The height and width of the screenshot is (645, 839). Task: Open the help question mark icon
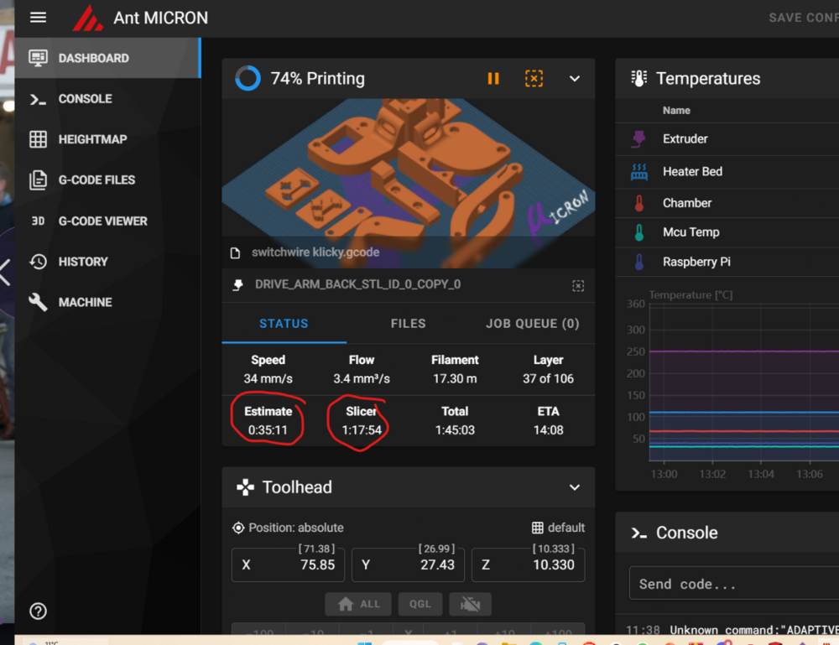(x=38, y=611)
